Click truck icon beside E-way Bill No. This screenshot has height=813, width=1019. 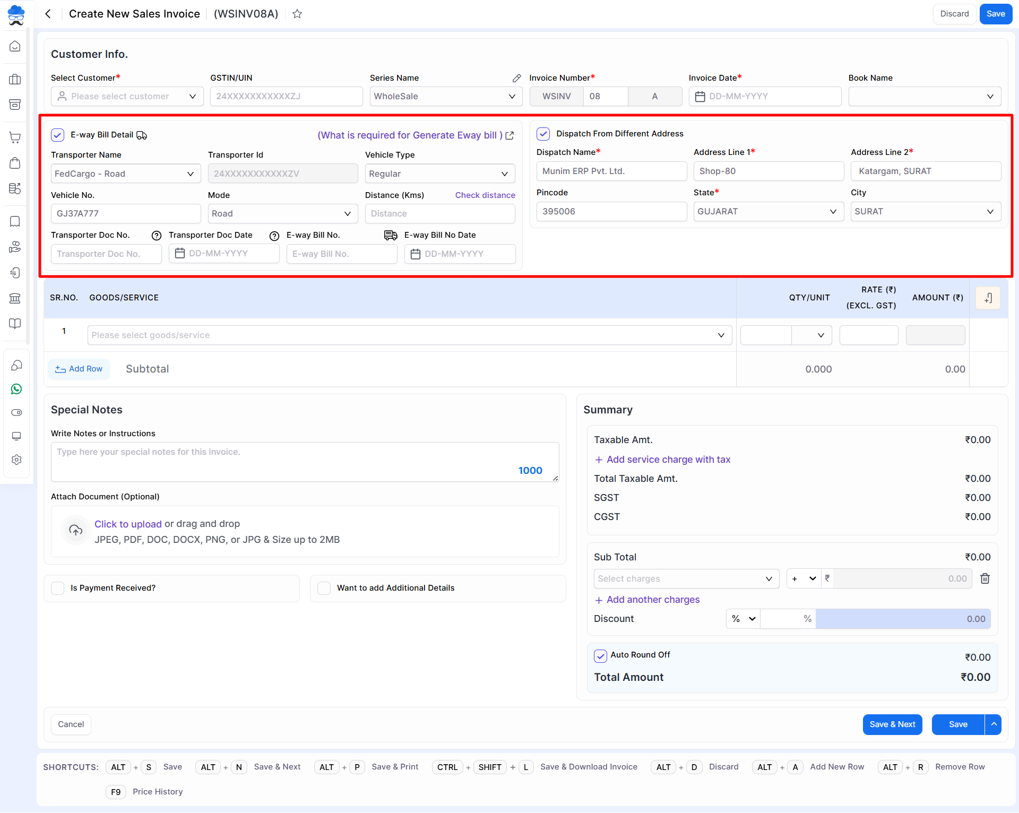point(391,235)
